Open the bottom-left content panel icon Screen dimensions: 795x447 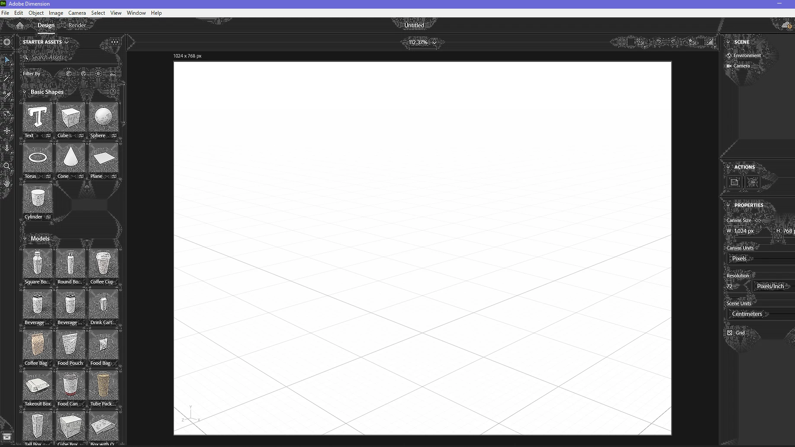(x=7, y=437)
